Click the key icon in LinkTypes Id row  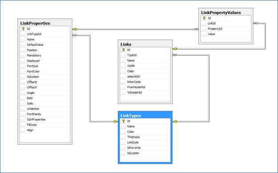coord(123,121)
